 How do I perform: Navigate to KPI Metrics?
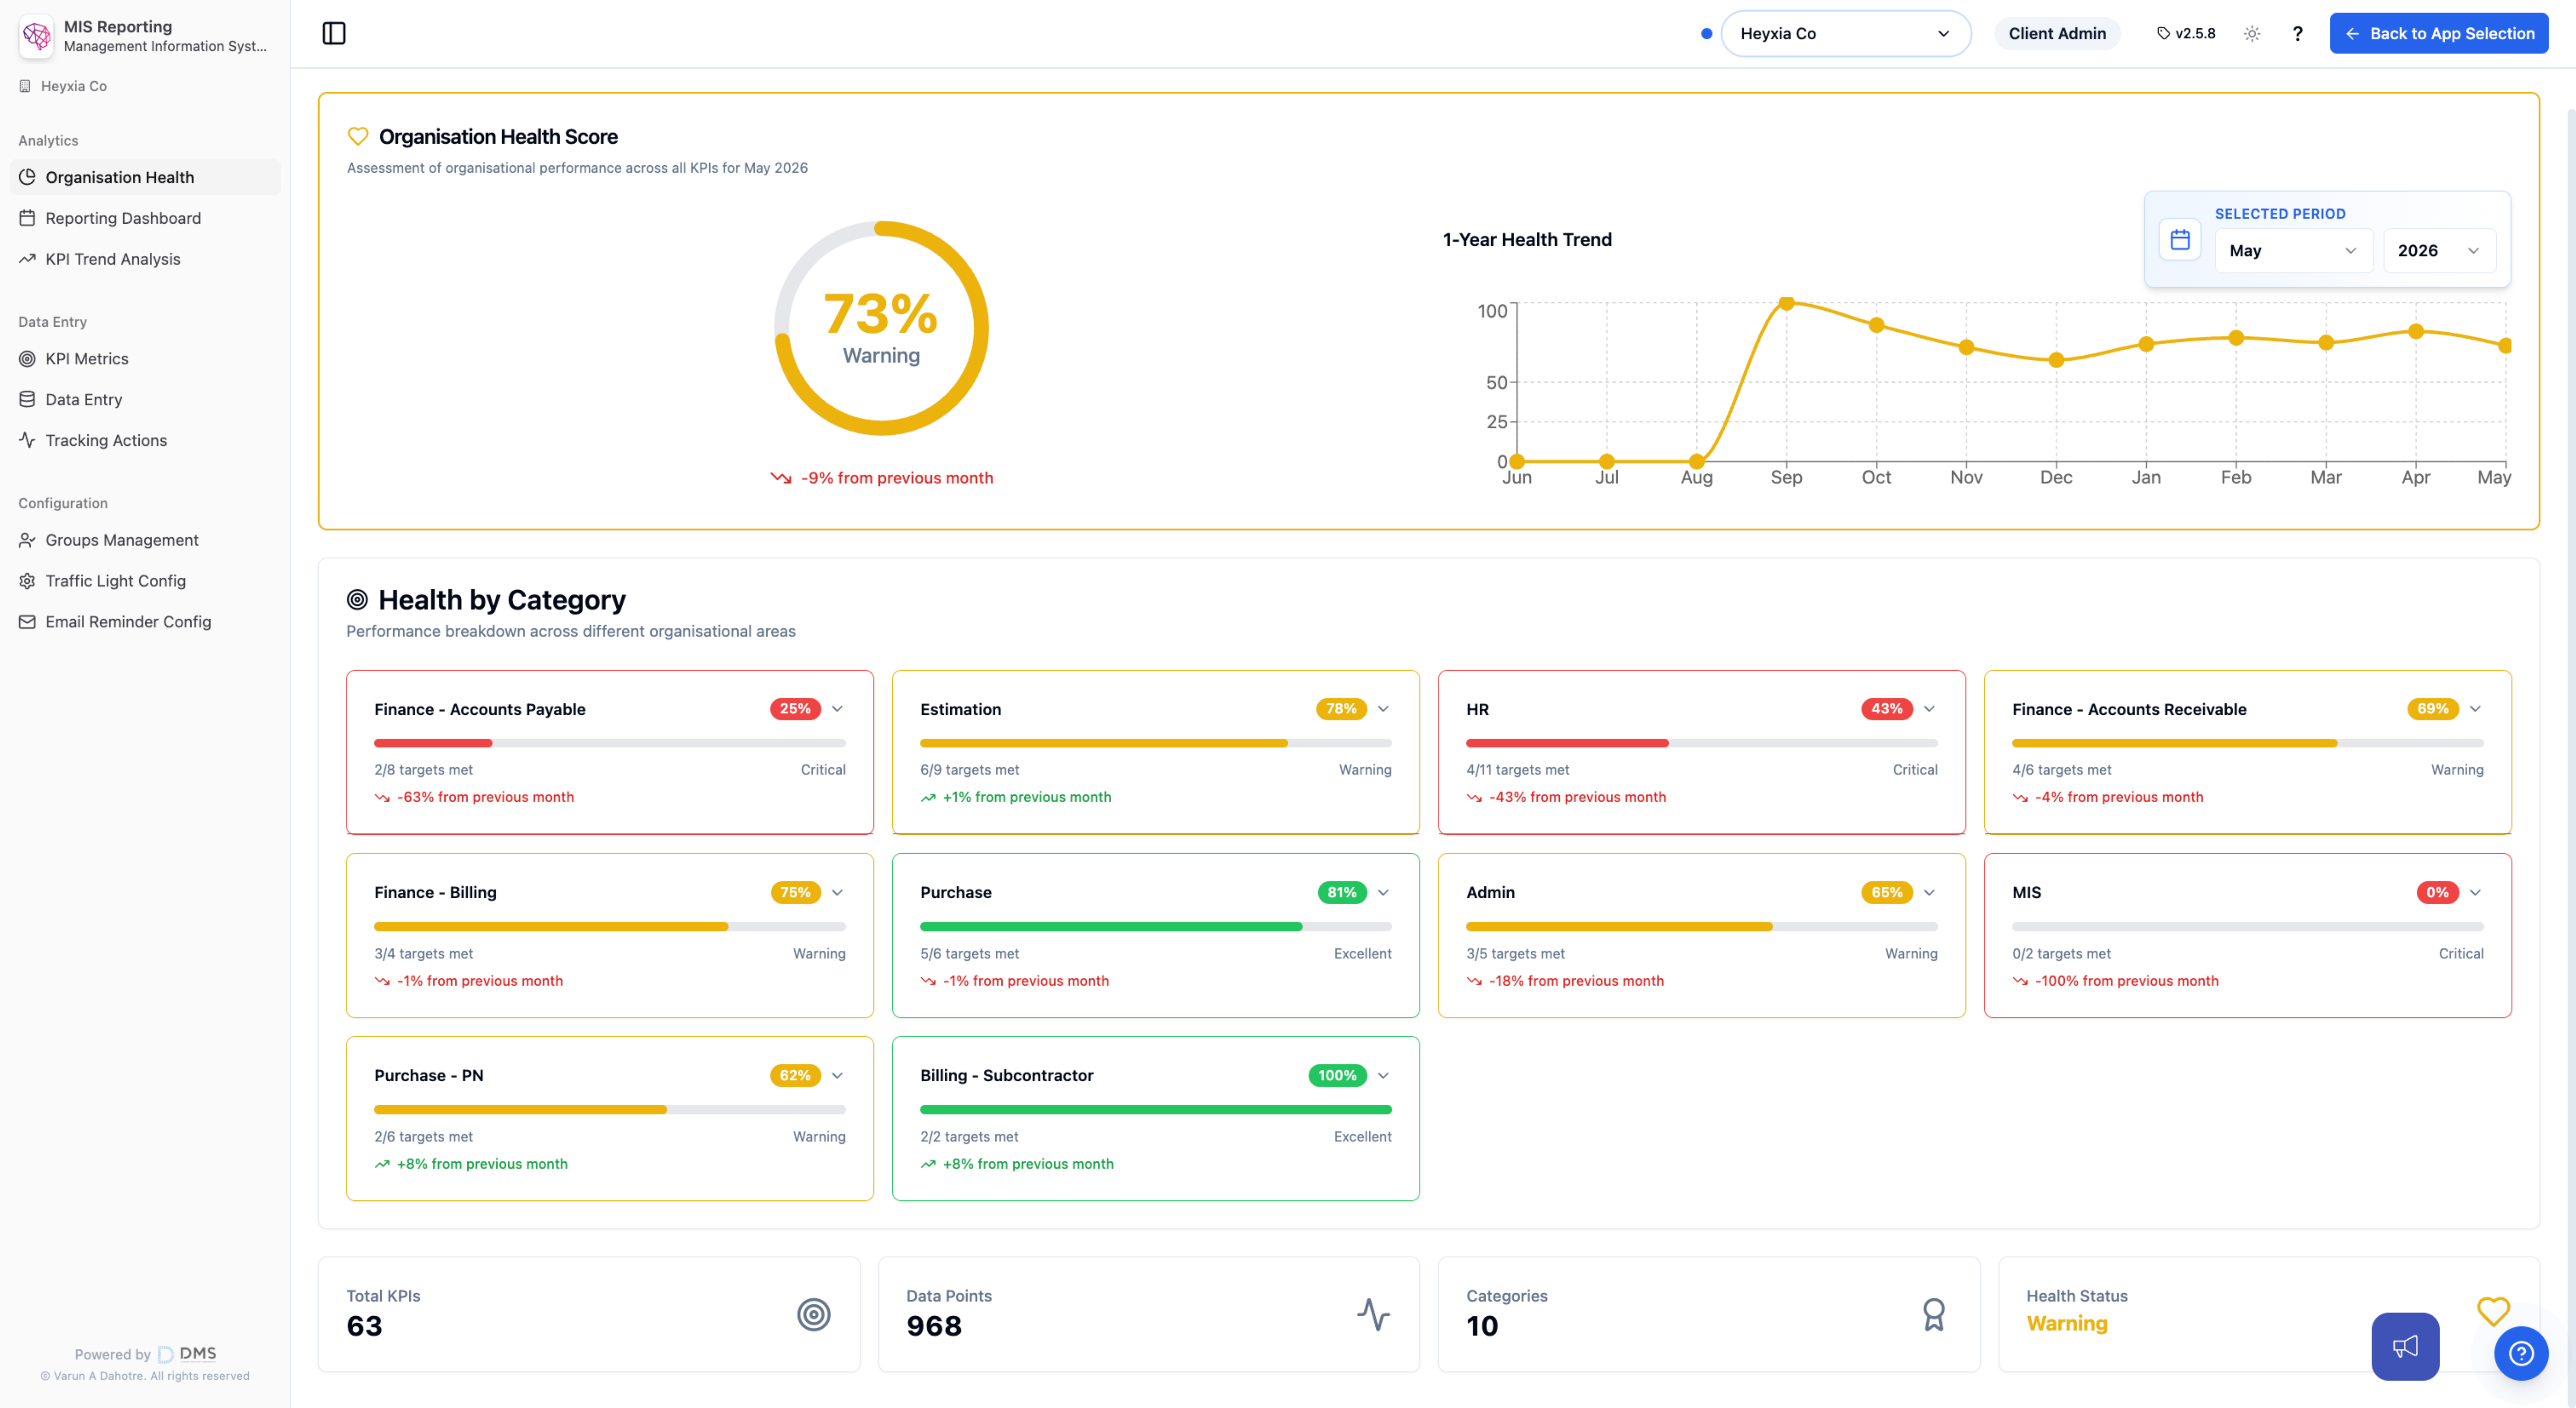click(145, 359)
